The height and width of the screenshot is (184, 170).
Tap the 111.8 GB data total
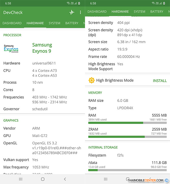click(x=159, y=163)
